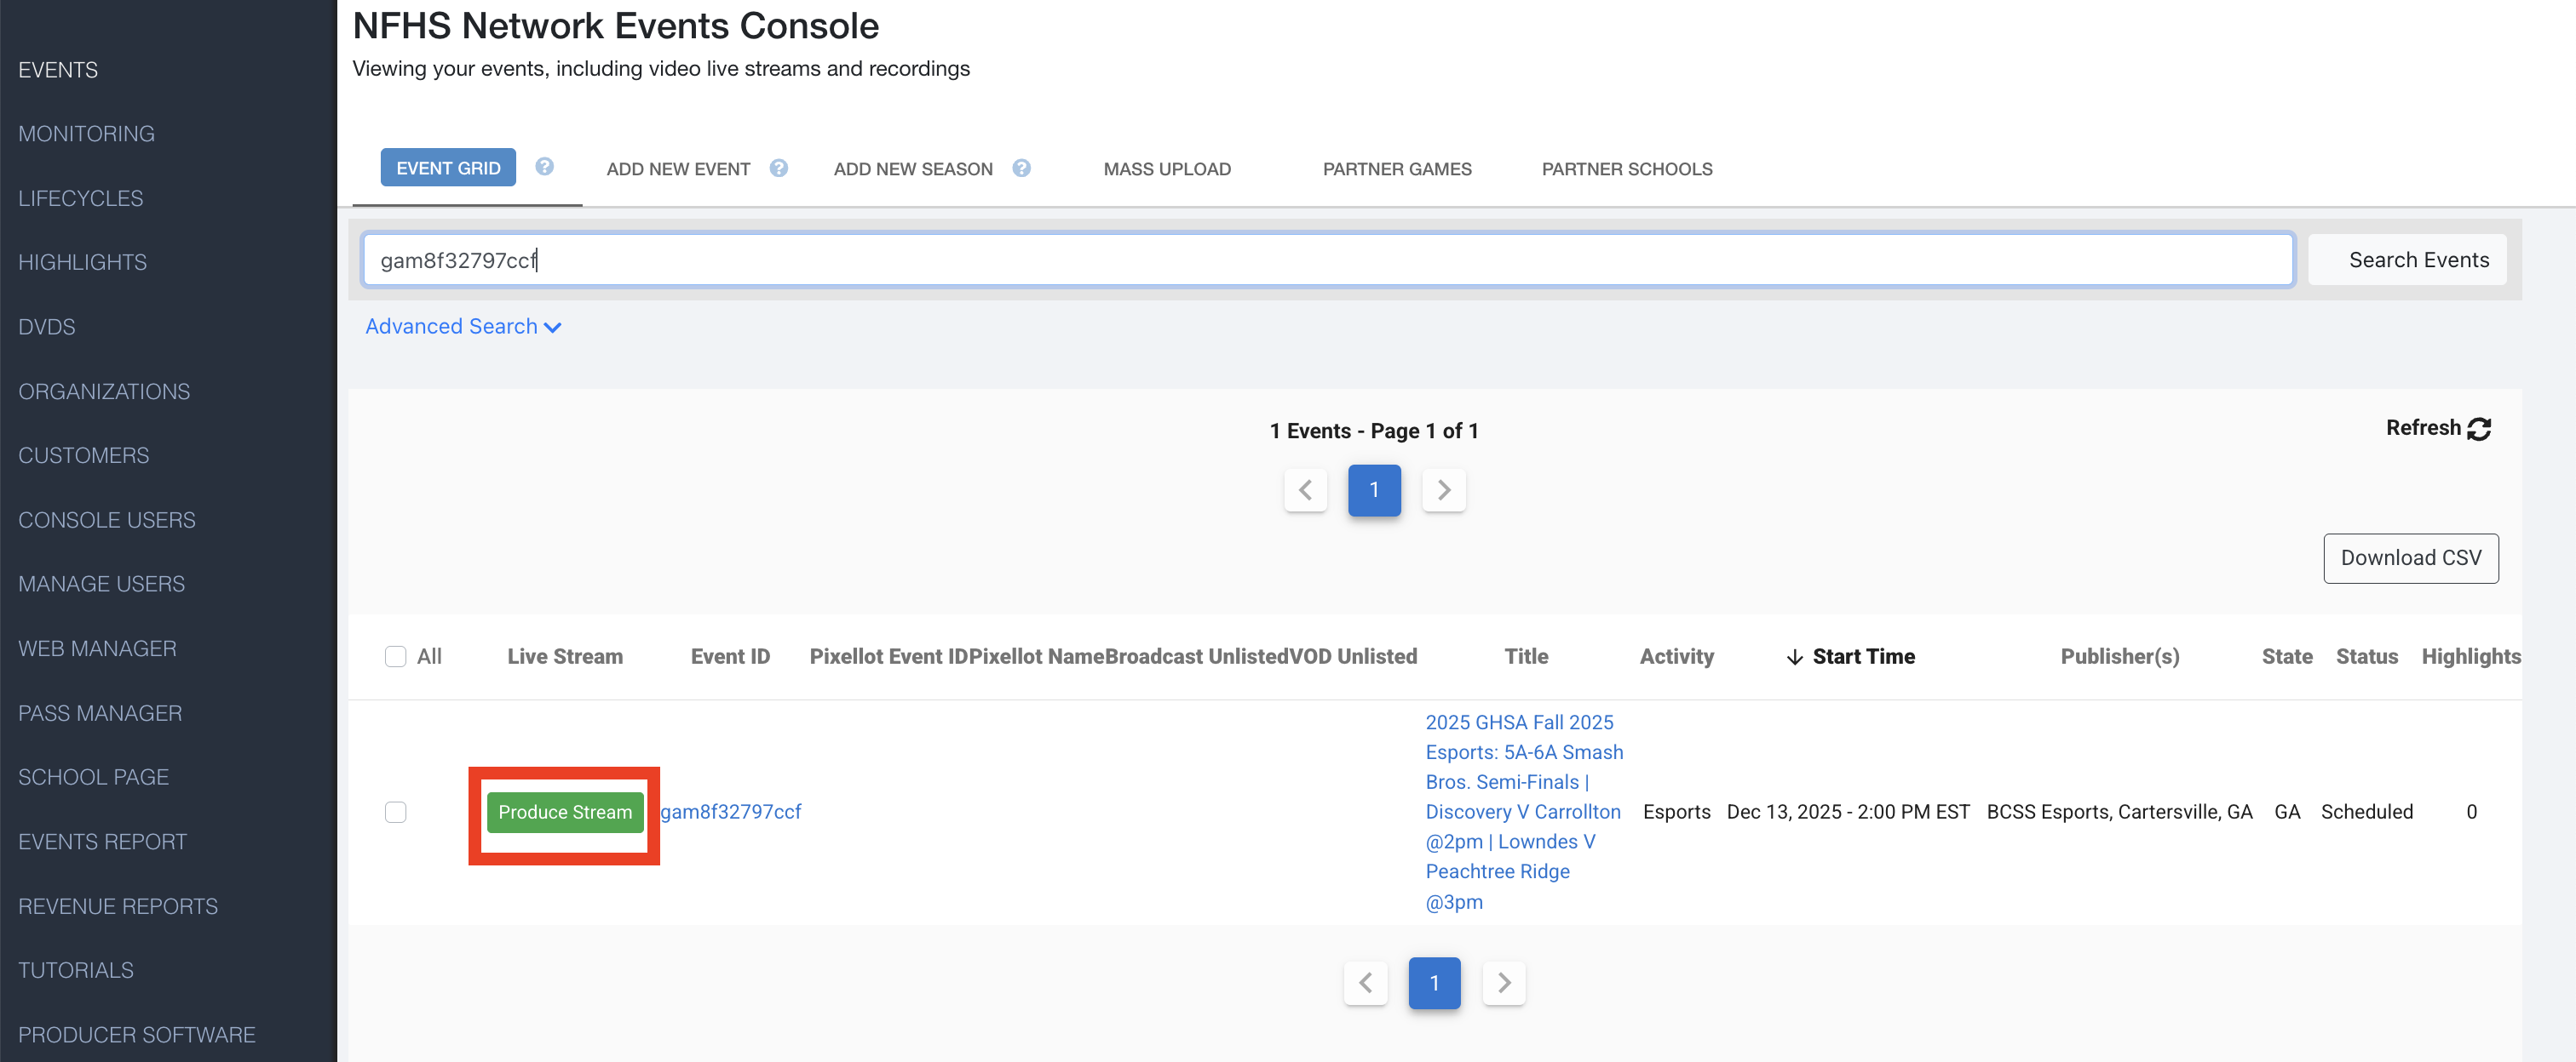
Task: Click the Title column header
Action: point(1526,656)
